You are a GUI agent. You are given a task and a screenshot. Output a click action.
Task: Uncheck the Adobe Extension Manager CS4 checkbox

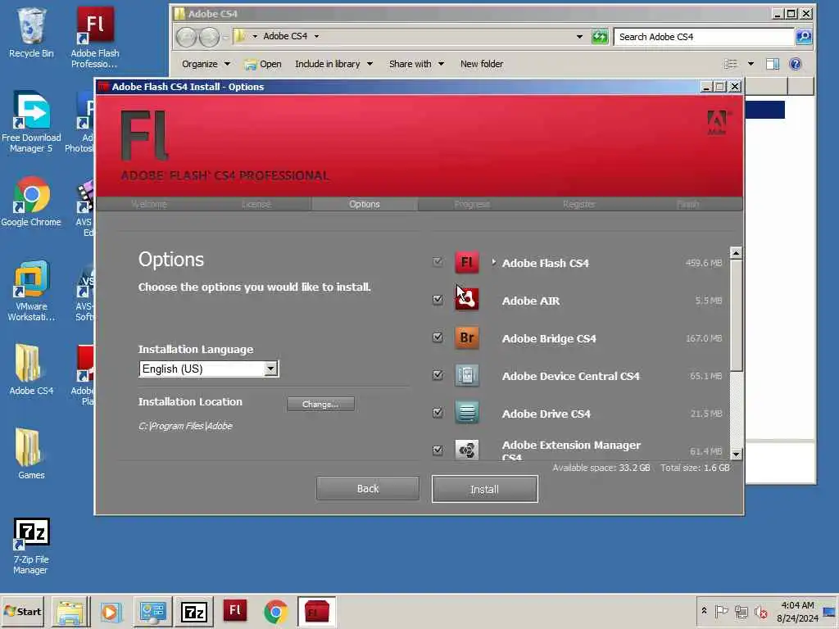point(438,450)
